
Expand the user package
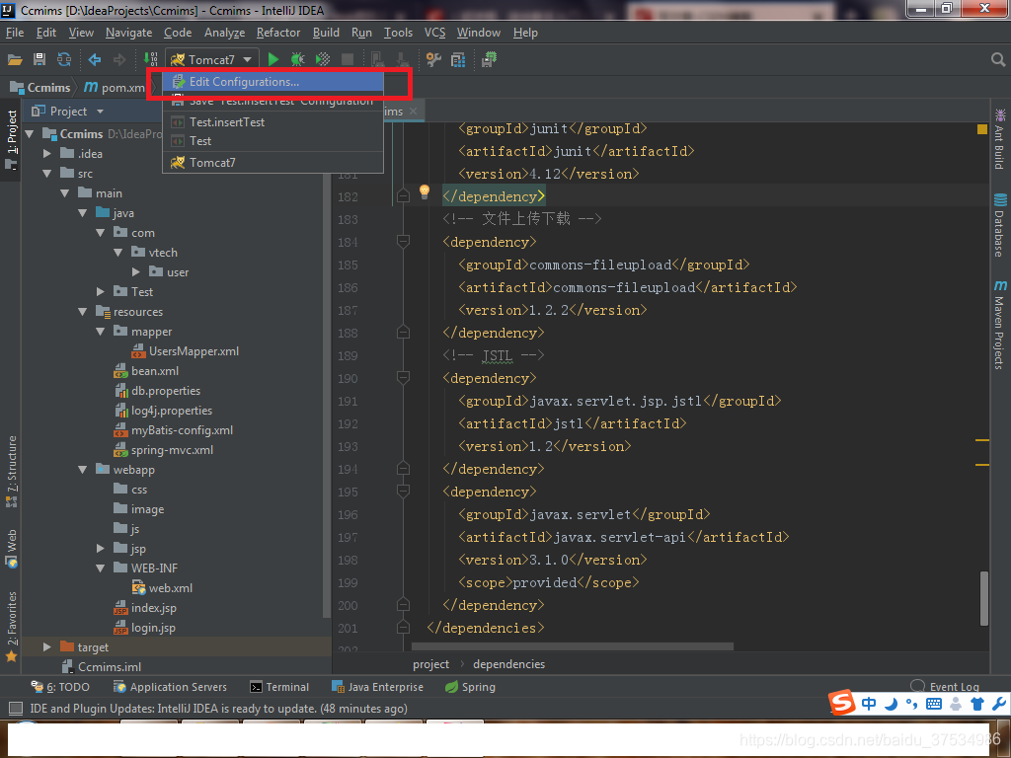(135, 272)
